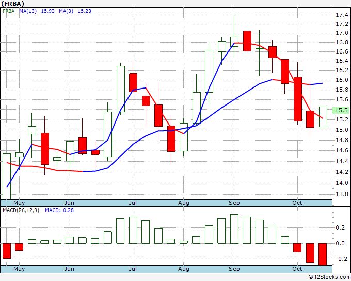Click the 14.2 price axis label
The width and height of the screenshot is (351, 281).
click(x=342, y=172)
